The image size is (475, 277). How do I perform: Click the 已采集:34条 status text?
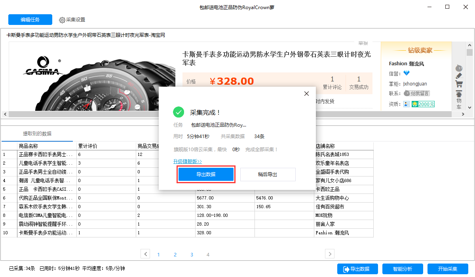point(22,269)
